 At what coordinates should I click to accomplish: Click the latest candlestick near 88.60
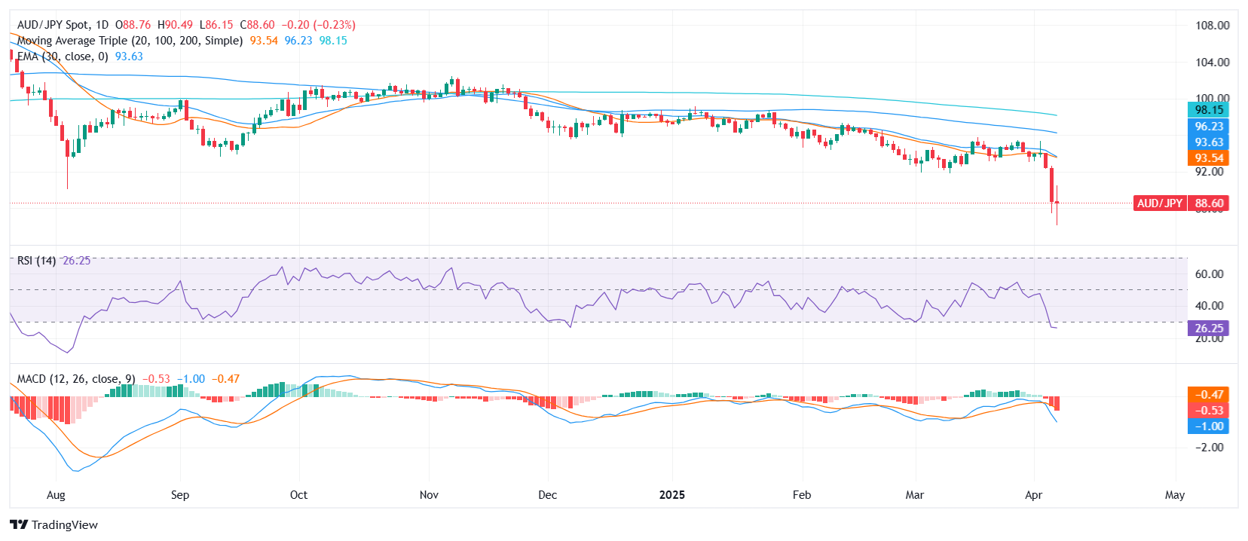point(1057,202)
